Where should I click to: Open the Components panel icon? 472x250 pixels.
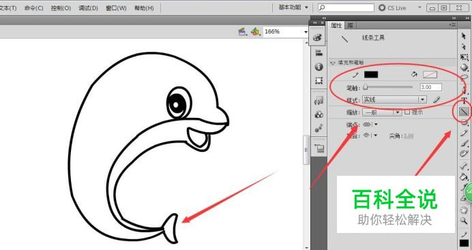tap(319, 114)
